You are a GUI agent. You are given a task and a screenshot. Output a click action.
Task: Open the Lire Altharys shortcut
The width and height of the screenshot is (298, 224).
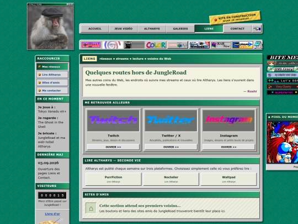52,75
